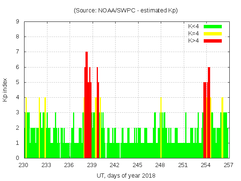The image size is (241, 181).
Task: Click the red K>4 legend swatch
Action: [213, 41]
